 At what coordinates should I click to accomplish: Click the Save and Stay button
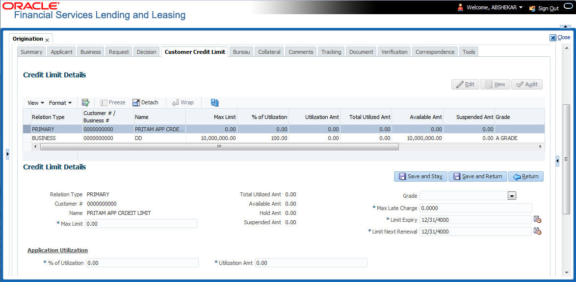[420, 176]
